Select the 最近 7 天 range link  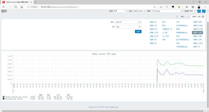pos(153,25)
